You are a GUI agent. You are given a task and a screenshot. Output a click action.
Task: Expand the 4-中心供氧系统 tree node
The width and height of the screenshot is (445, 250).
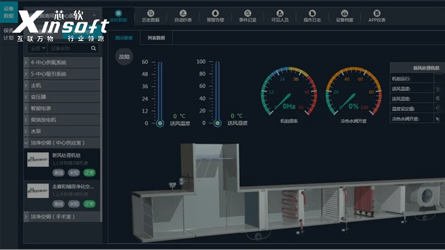coord(62,62)
